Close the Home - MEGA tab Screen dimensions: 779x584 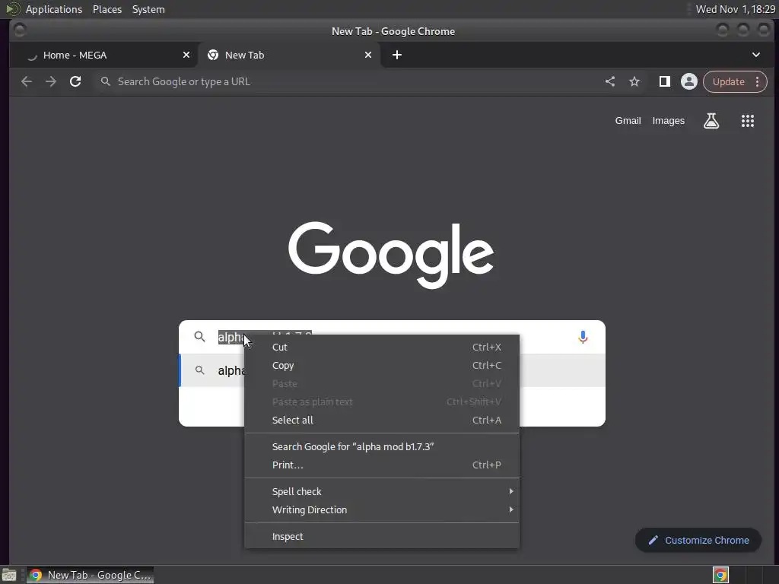pyautogui.click(x=186, y=55)
